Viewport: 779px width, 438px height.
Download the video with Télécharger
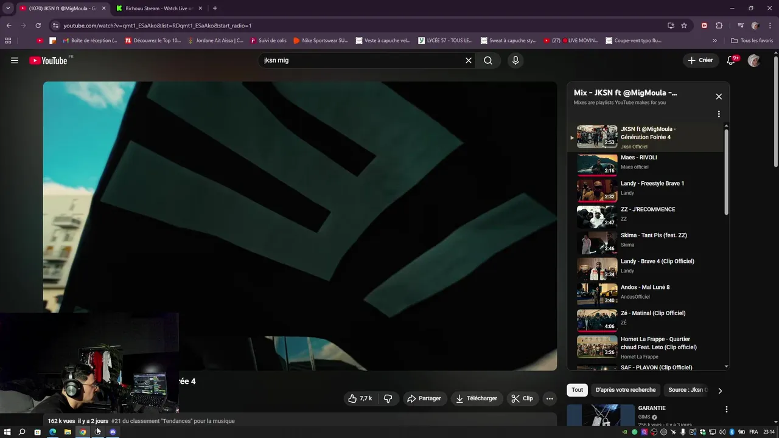point(477,398)
